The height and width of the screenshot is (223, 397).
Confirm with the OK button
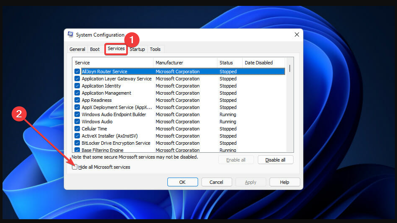click(x=183, y=182)
